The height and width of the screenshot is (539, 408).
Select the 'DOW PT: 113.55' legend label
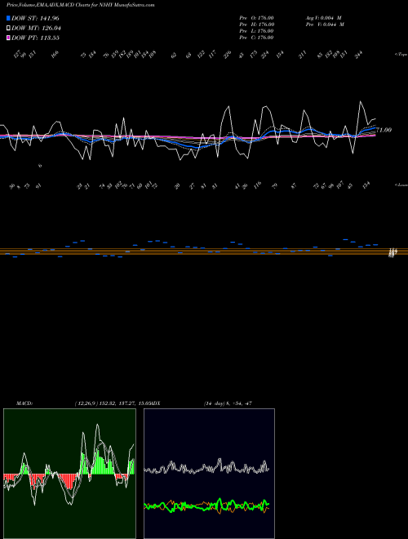click(x=35, y=38)
